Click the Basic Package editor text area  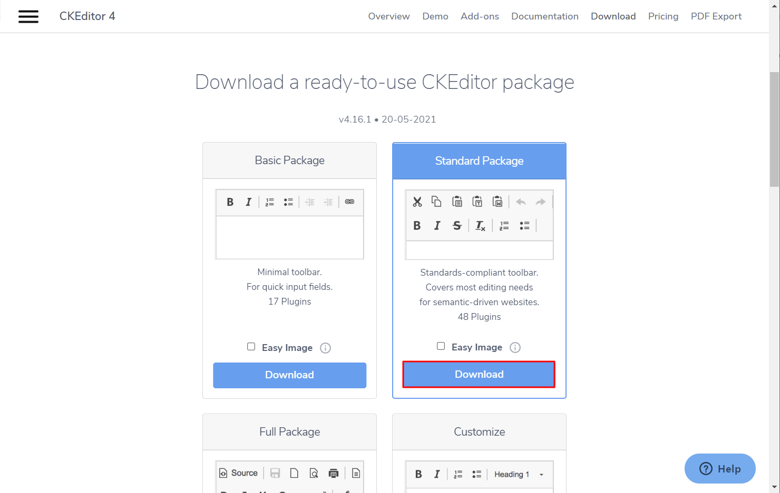tap(289, 237)
